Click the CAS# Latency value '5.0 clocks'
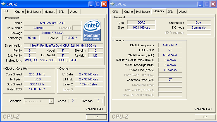 point(170,55)
